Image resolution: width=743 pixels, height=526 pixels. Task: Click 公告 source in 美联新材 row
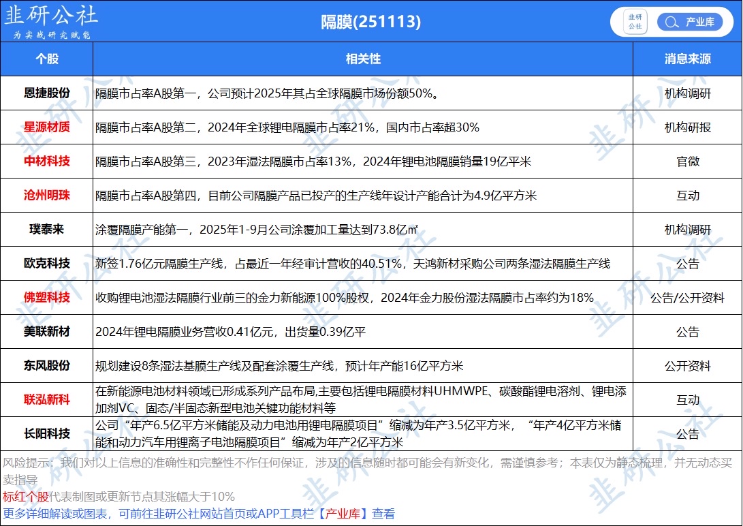[x=688, y=332]
